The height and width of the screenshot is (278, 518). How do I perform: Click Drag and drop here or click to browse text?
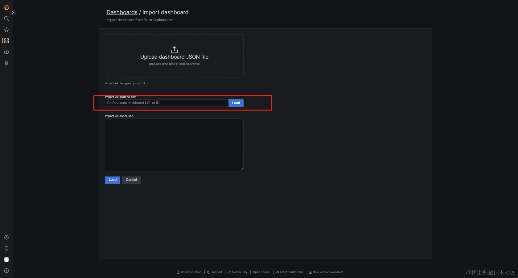[174, 64]
